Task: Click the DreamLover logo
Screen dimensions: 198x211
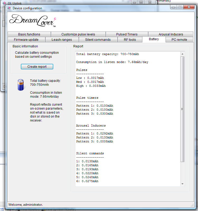Action: coord(33,21)
